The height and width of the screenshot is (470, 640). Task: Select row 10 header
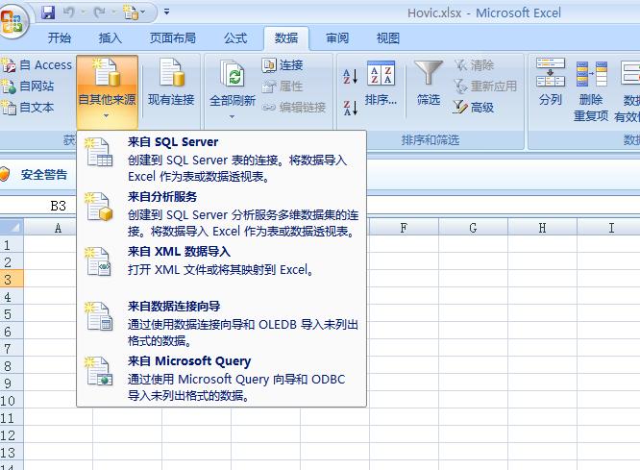click(x=12, y=401)
